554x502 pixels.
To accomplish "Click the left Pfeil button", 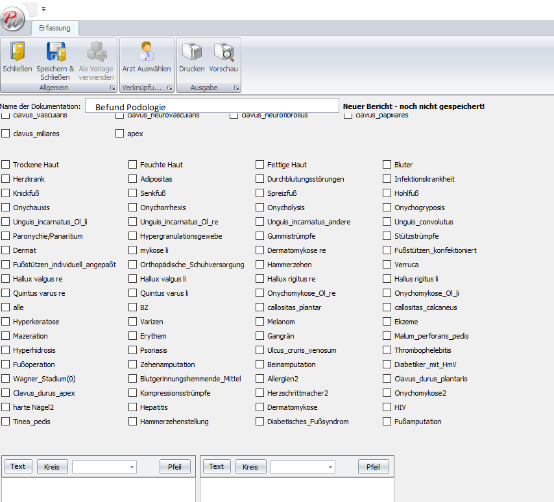I will coord(175,466).
